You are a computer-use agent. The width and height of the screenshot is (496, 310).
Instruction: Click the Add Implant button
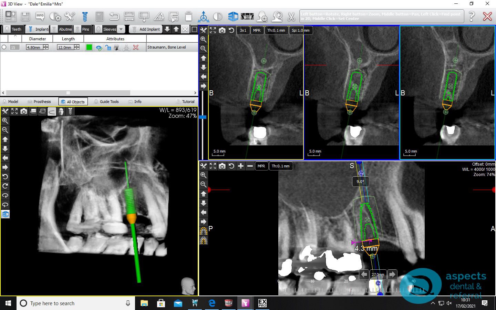point(146,29)
